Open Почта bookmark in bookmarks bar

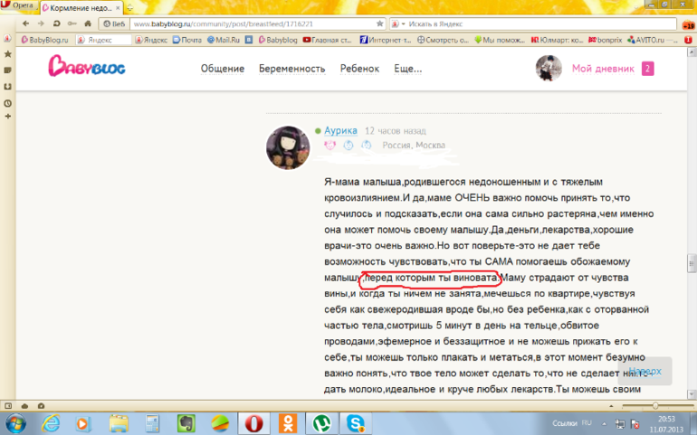click(187, 40)
